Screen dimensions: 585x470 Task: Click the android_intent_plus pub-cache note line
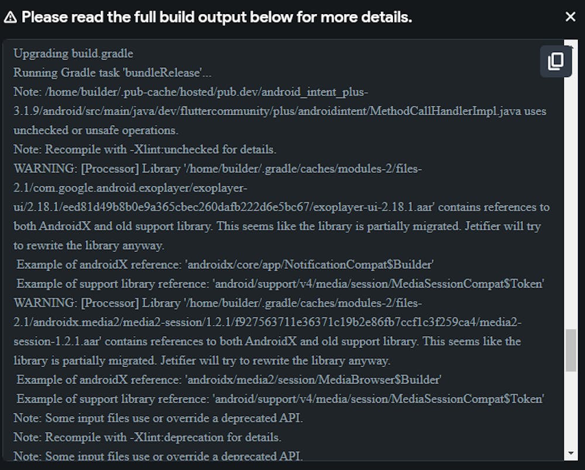pyautogui.click(x=191, y=92)
